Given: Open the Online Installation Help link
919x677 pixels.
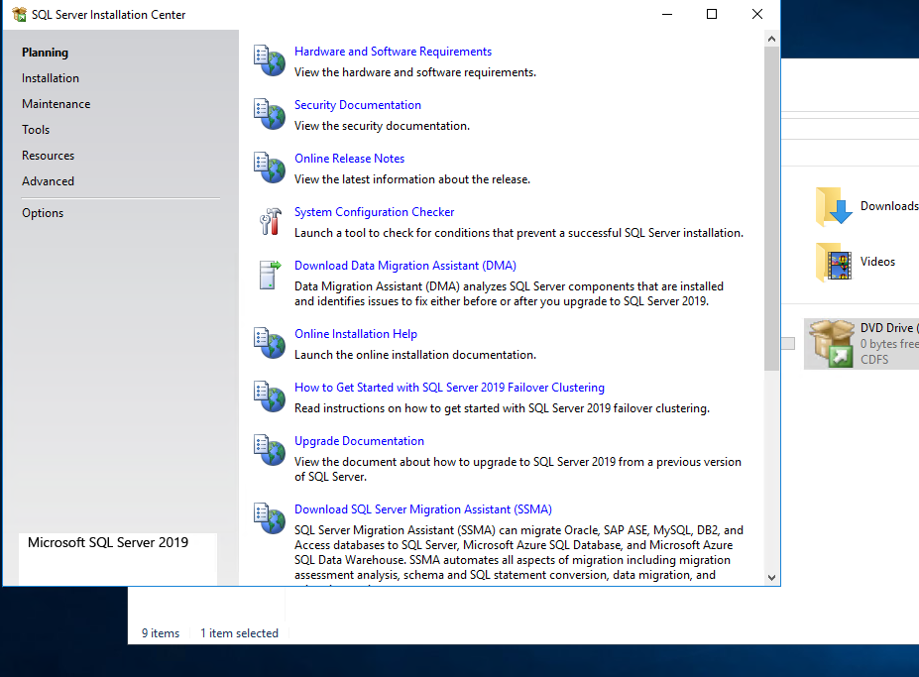Looking at the screenshot, I should coord(356,334).
